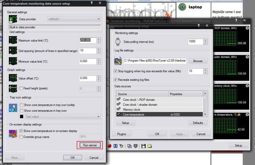Click the red record button in monitoring toolbar
The height and width of the screenshot is (165, 255).
pos(109,146)
